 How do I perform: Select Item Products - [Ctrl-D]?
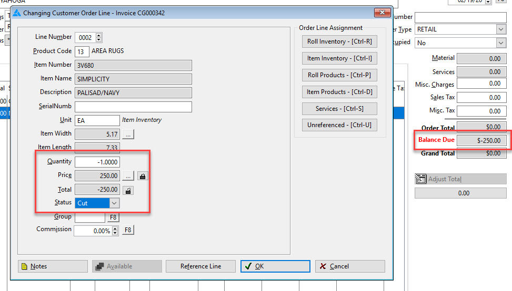[x=339, y=92]
